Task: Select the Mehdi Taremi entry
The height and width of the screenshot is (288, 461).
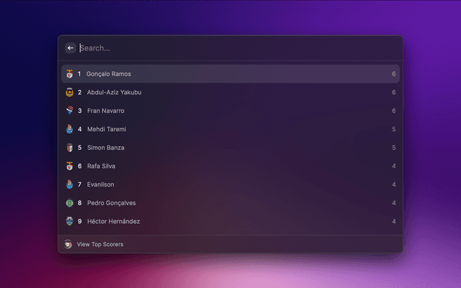Action: pyautogui.click(x=230, y=130)
